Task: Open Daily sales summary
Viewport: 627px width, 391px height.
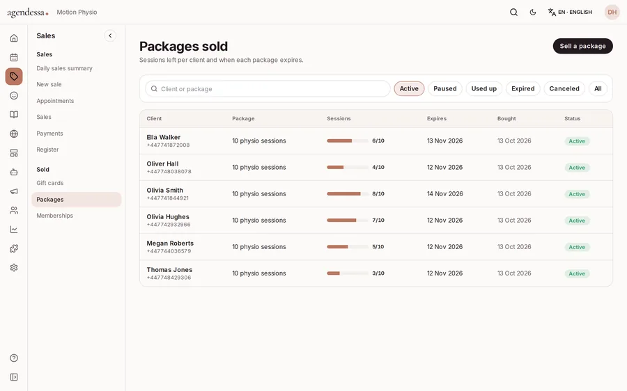Action: coord(64,68)
